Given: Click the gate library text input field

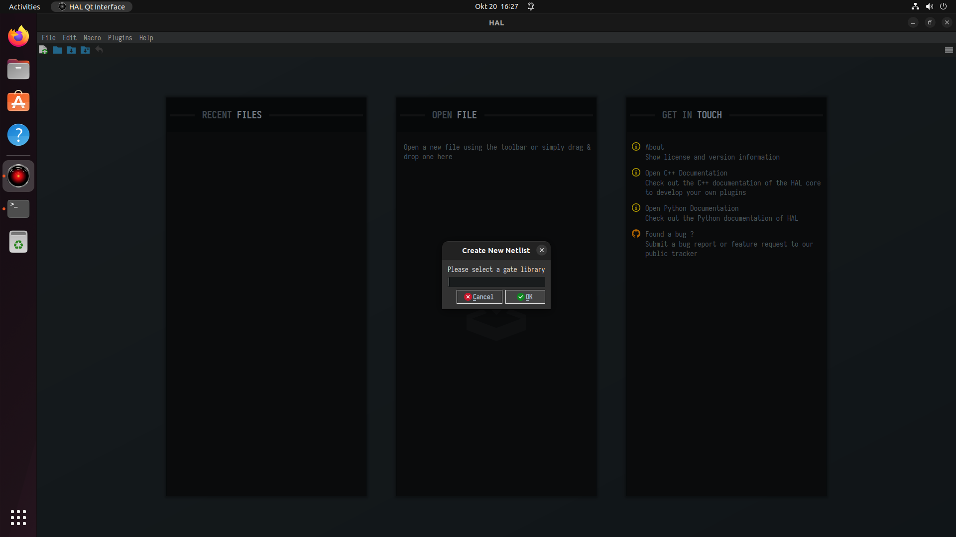Looking at the screenshot, I should click(496, 282).
